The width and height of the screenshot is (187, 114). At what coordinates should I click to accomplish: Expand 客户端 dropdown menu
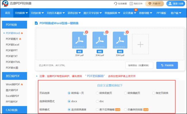[x=176, y=13]
